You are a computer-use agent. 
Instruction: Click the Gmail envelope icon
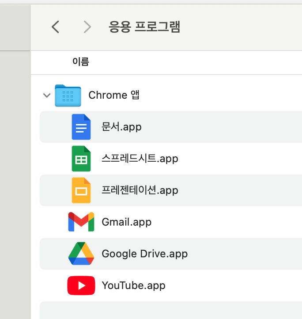(81, 222)
